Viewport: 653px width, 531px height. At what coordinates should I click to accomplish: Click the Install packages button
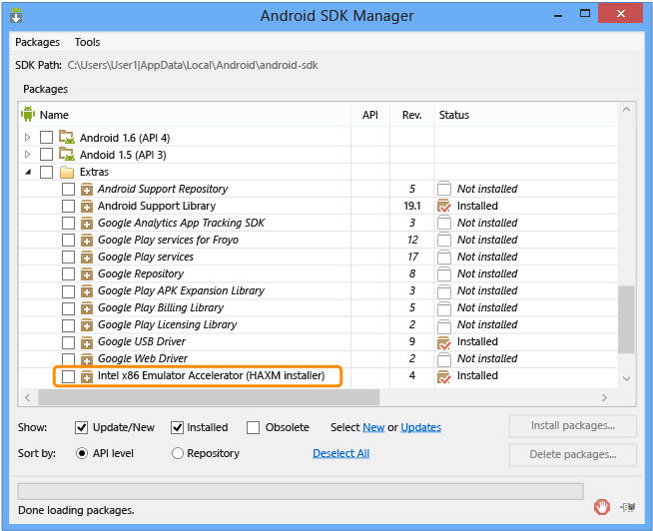[573, 425]
